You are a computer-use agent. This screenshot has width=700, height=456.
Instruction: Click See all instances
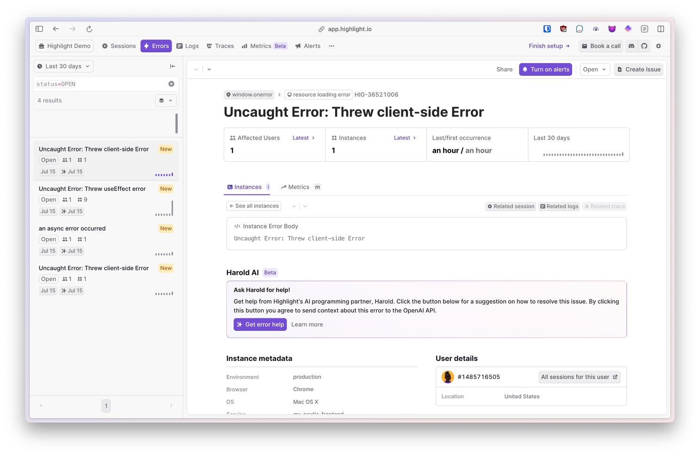click(x=254, y=206)
